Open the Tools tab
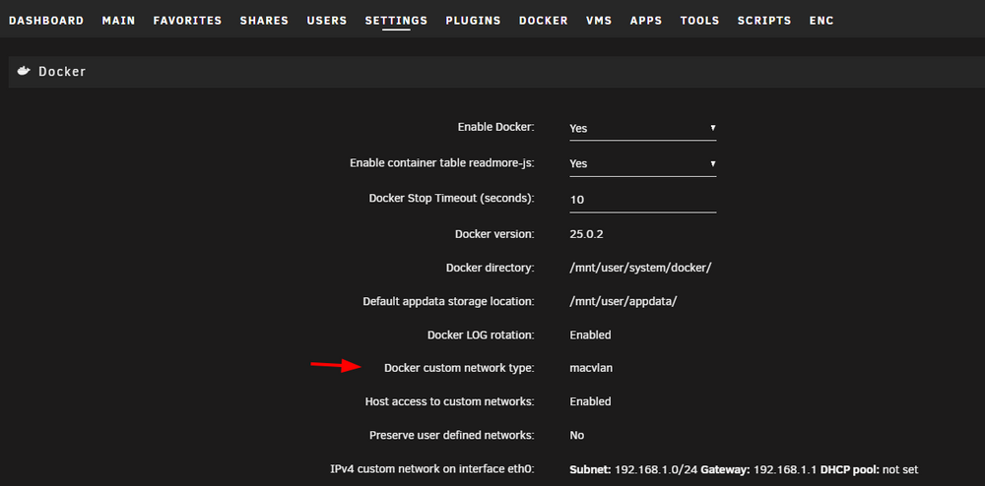This screenshot has height=486, width=985. point(699,21)
